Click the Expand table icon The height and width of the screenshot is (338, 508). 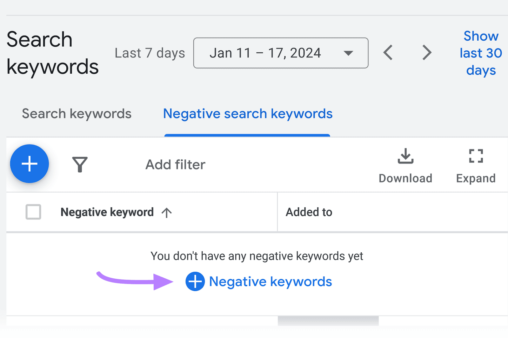475,156
